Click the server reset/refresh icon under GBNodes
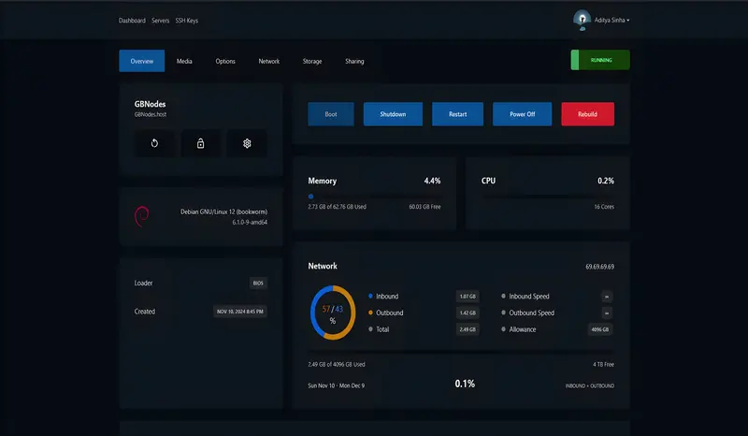Viewport: 748px width, 436px height. (x=154, y=143)
